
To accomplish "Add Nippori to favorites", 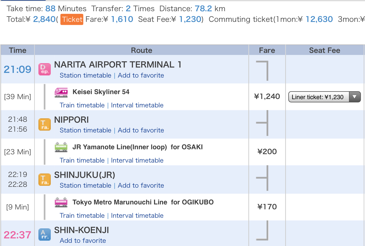I will point(141,130).
